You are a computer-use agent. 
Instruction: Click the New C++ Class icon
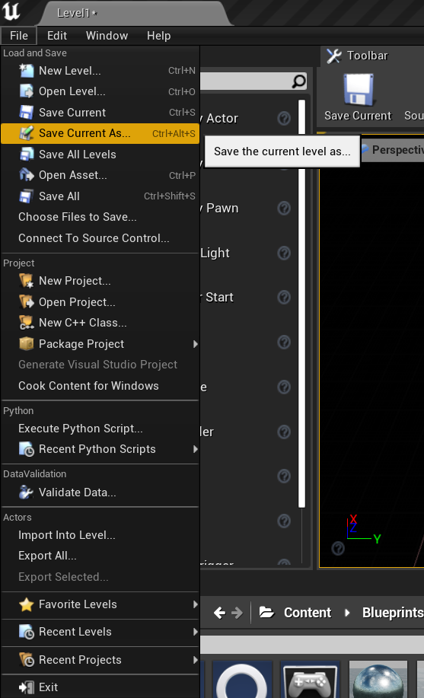pyautogui.click(x=27, y=323)
